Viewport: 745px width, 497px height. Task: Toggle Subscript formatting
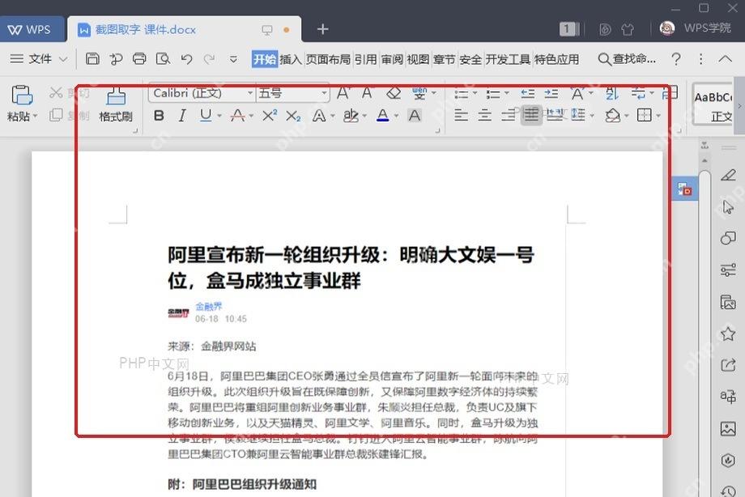click(x=293, y=116)
